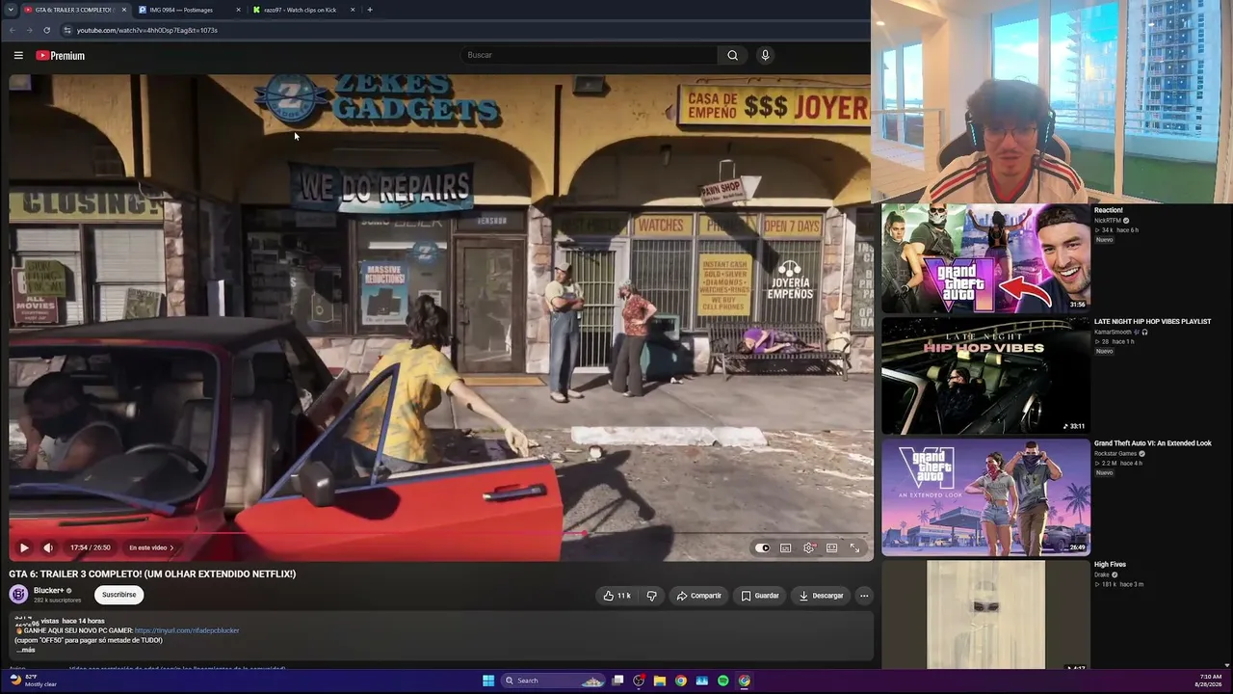
Task: Mute the video with the speaker icon
Action: point(48,547)
